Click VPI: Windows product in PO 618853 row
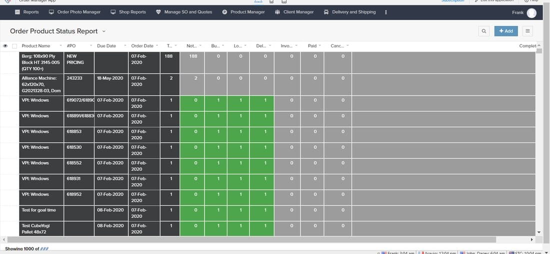 [x=41, y=135]
